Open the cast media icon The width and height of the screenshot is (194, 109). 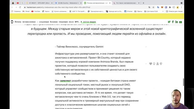tap(174, 7)
